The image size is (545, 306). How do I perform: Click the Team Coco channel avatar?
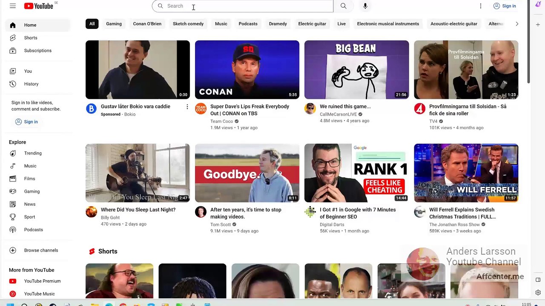[x=201, y=109]
